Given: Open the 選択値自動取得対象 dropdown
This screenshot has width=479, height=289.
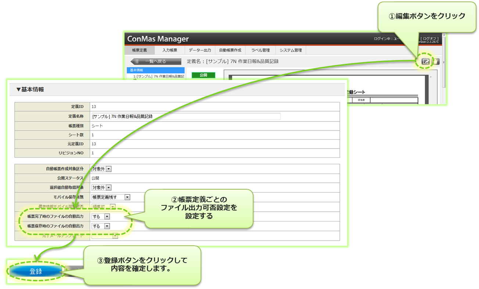Looking at the screenshot, I should click(108, 188).
